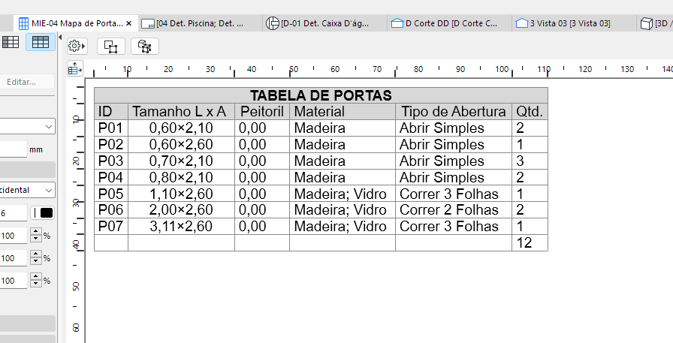The width and height of the screenshot is (673, 343).
Task: Click the stepper beside the first 100% field
Action: [x=35, y=236]
